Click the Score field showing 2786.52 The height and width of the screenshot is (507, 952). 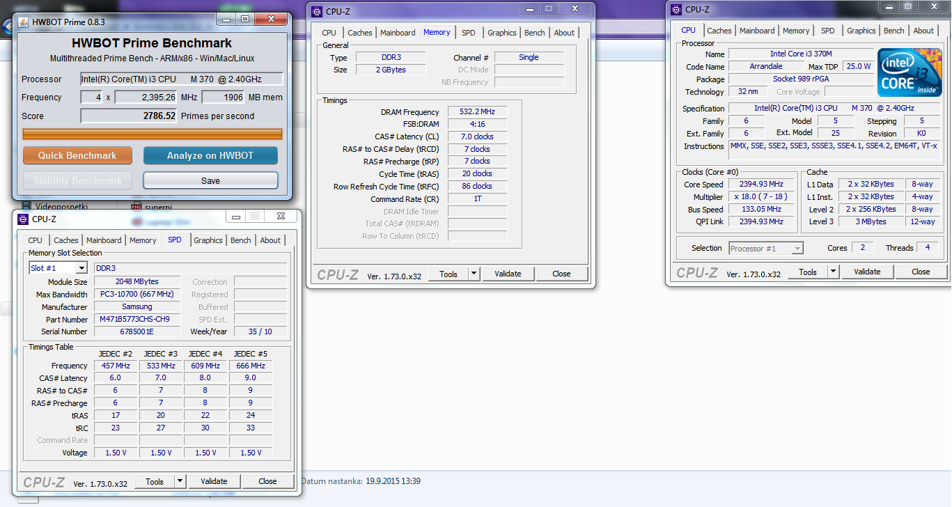pyautogui.click(x=130, y=116)
